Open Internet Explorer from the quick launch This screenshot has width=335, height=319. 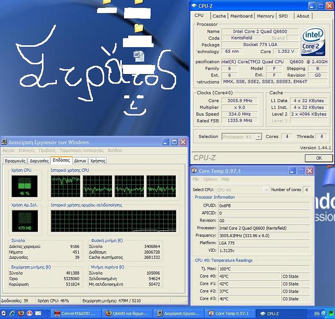pyautogui.click(x=13, y=313)
